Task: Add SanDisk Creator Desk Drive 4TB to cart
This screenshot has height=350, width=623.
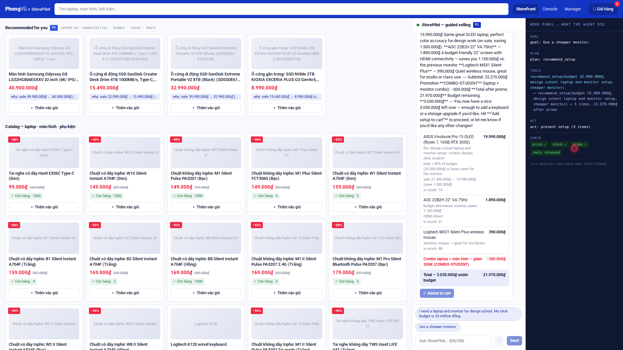Action: (125, 108)
